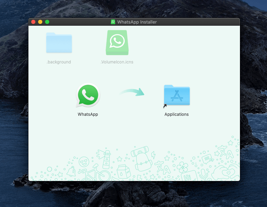Select the WhatsApp application icon

point(88,95)
